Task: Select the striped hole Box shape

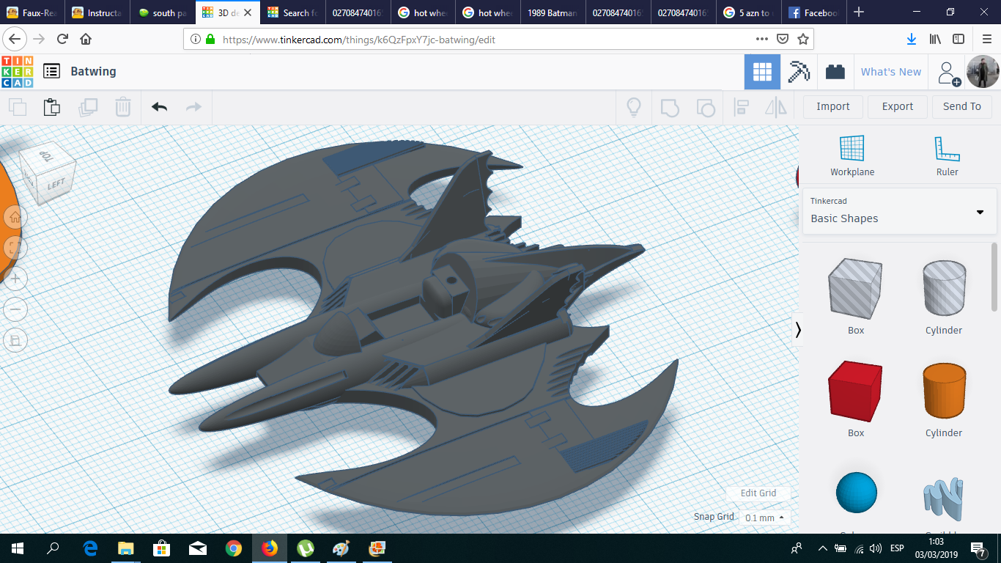Action: point(855,289)
